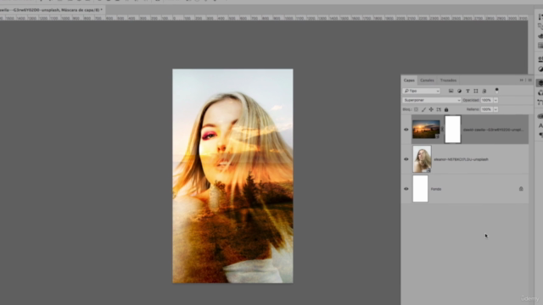
Task: Open the Capas panel options menu
Action: pyautogui.click(x=529, y=80)
